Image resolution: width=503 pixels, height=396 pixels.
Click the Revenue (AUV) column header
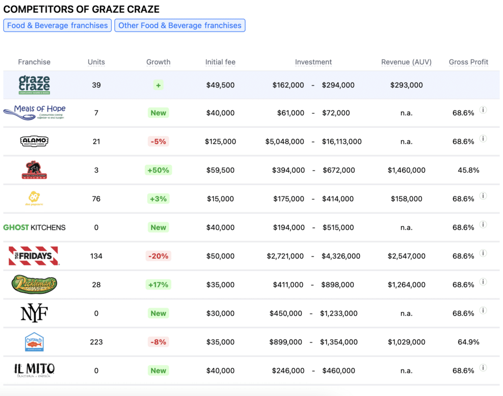(406, 62)
